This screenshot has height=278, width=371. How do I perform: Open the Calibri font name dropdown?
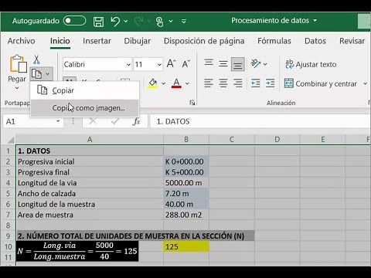(128, 65)
